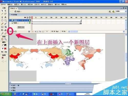
Task: Toggle yellow outline square on 图层 3
Action: pos(30,20)
